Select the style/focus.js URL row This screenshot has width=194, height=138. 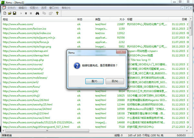(x=95, y=42)
